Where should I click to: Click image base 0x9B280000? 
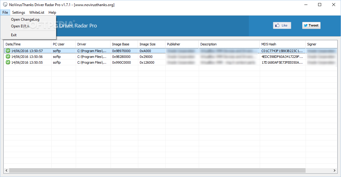click(122, 57)
